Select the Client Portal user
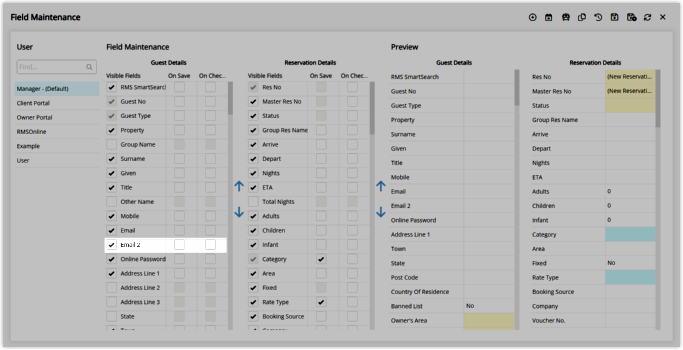683x350 pixels. click(x=57, y=103)
